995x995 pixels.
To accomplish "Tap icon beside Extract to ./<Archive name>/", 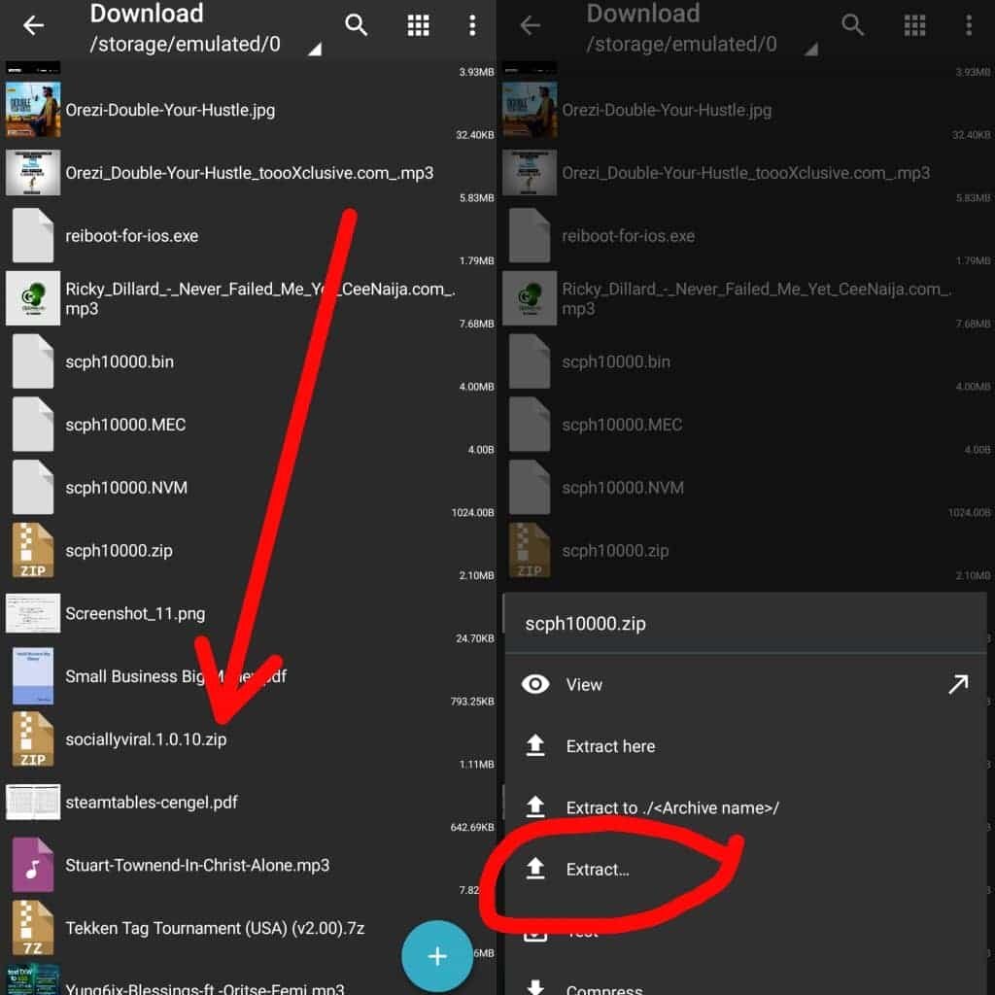I will coord(535,806).
